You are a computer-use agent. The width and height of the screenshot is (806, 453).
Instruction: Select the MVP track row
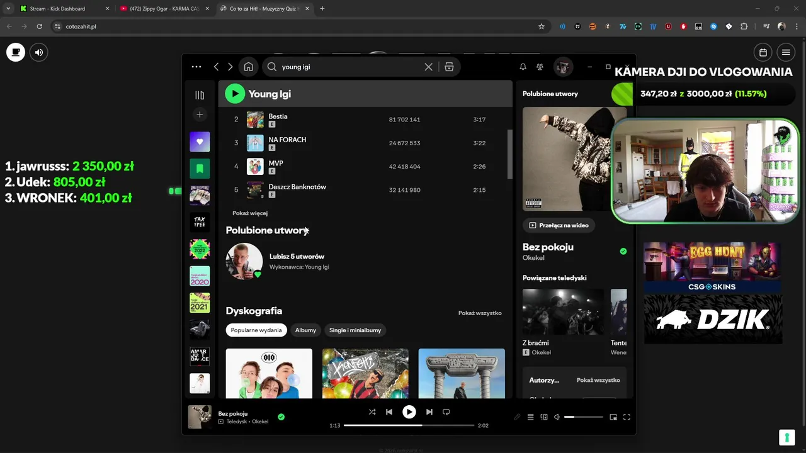365,167
